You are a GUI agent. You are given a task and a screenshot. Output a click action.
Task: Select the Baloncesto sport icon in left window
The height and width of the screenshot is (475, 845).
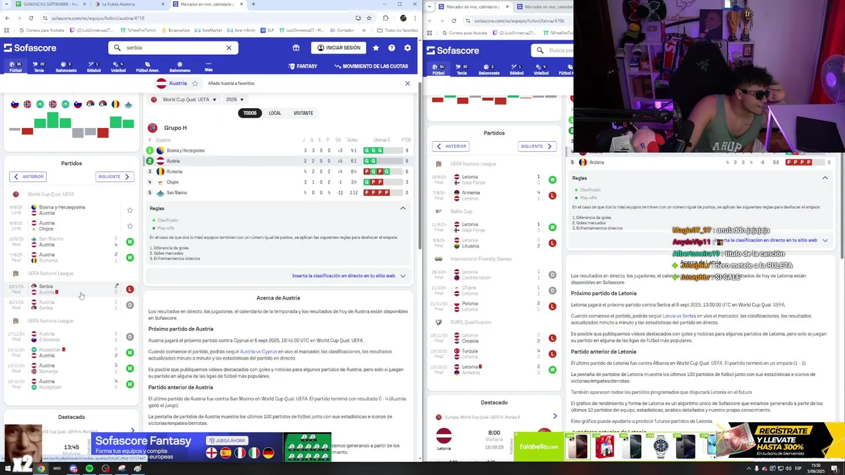click(66, 67)
